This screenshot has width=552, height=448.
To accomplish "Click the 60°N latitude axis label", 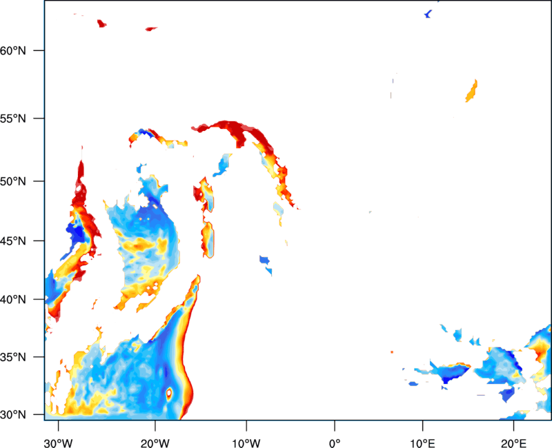I will [13, 50].
